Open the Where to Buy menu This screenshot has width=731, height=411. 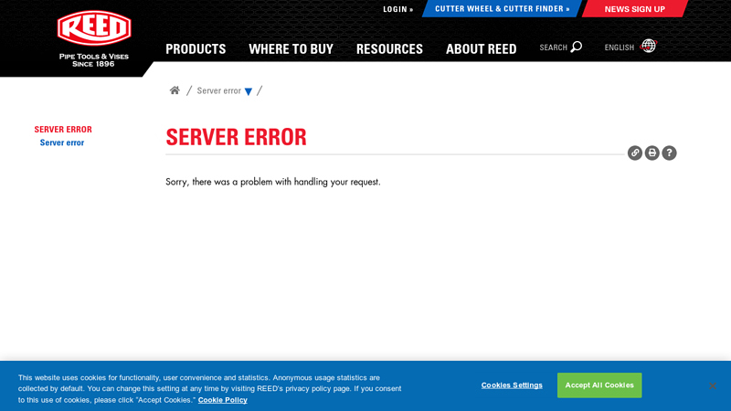pyautogui.click(x=291, y=49)
